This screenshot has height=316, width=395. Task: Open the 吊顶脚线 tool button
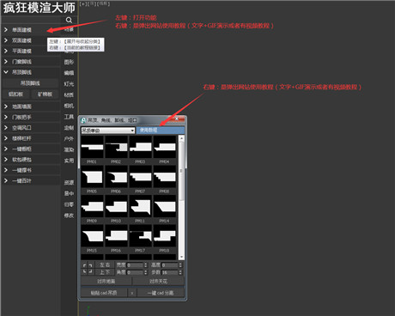pos(30,83)
